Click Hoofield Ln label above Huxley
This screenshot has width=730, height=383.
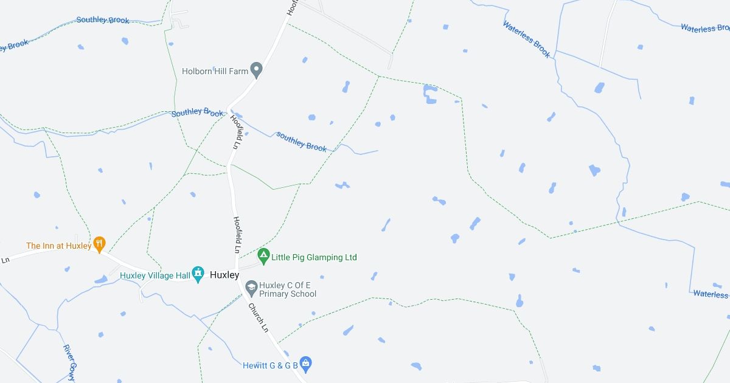(x=237, y=235)
